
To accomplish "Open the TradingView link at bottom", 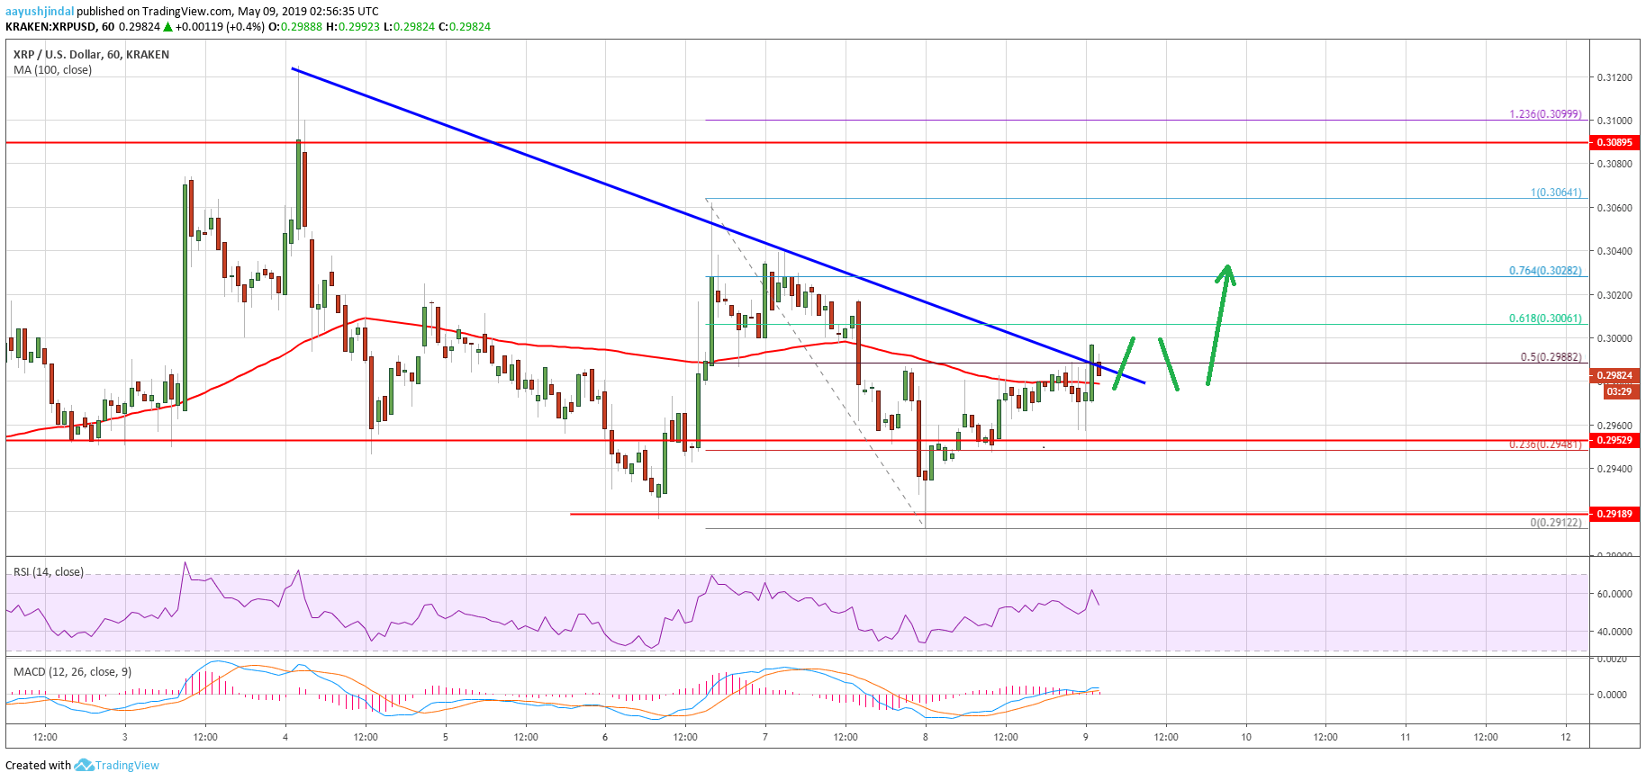I will (x=127, y=766).
